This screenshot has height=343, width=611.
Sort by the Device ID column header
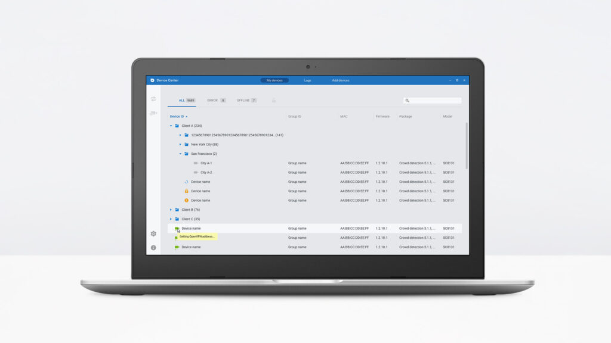pyautogui.click(x=177, y=117)
